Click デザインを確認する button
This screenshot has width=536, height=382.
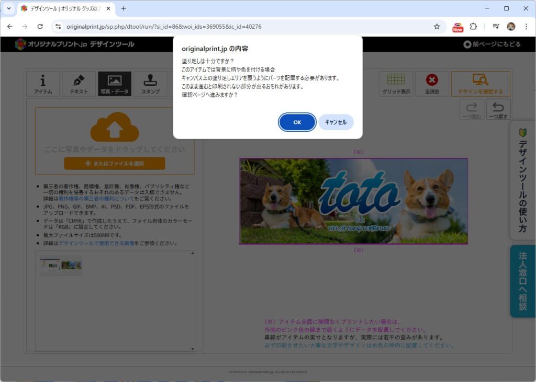[x=480, y=84]
